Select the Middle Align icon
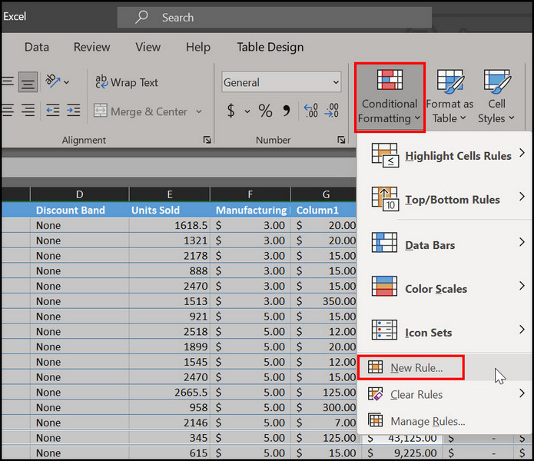The width and height of the screenshot is (534, 461). tap(28, 81)
